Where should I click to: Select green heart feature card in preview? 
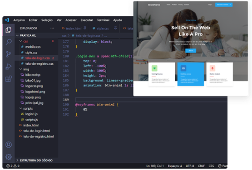pos(162,74)
